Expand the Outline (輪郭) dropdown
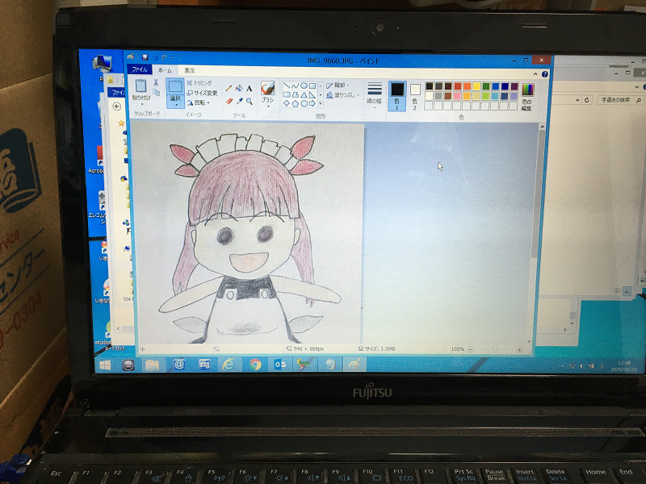Screen dimensions: 646x484 coord(340,85)
